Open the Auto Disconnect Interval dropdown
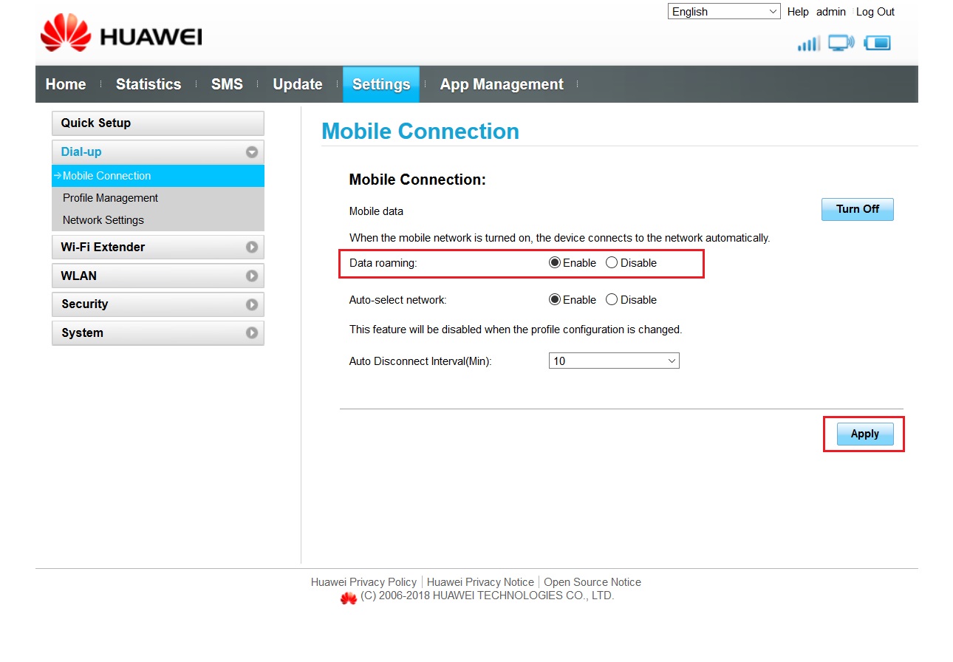This screenshot has width=953, height=662. point(614,361)
